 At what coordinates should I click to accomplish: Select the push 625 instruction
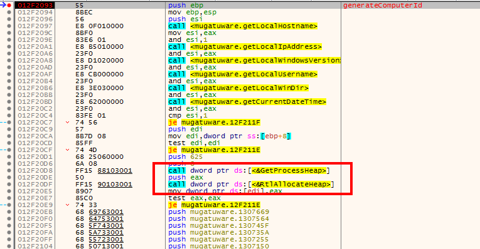[185, 157]
